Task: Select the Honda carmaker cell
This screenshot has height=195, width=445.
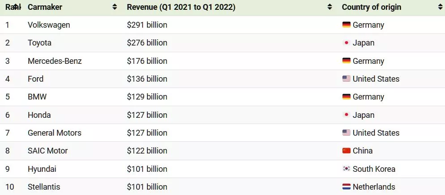Action: (39, 115)
